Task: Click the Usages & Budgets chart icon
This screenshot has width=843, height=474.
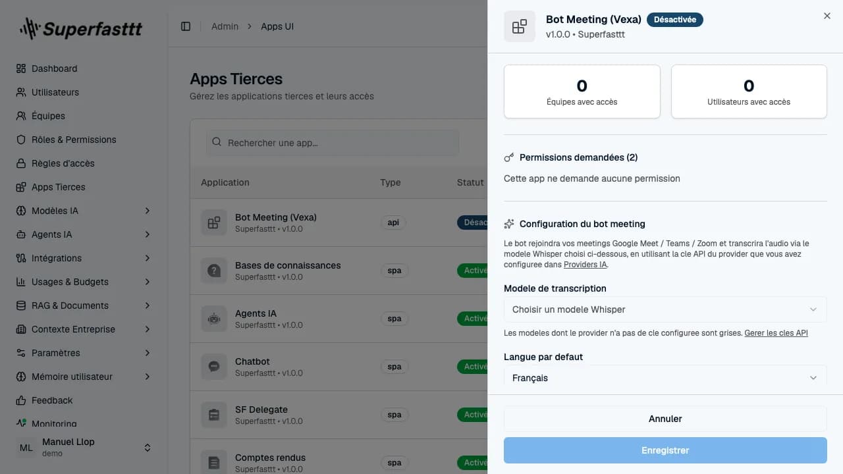Action: 21,282
